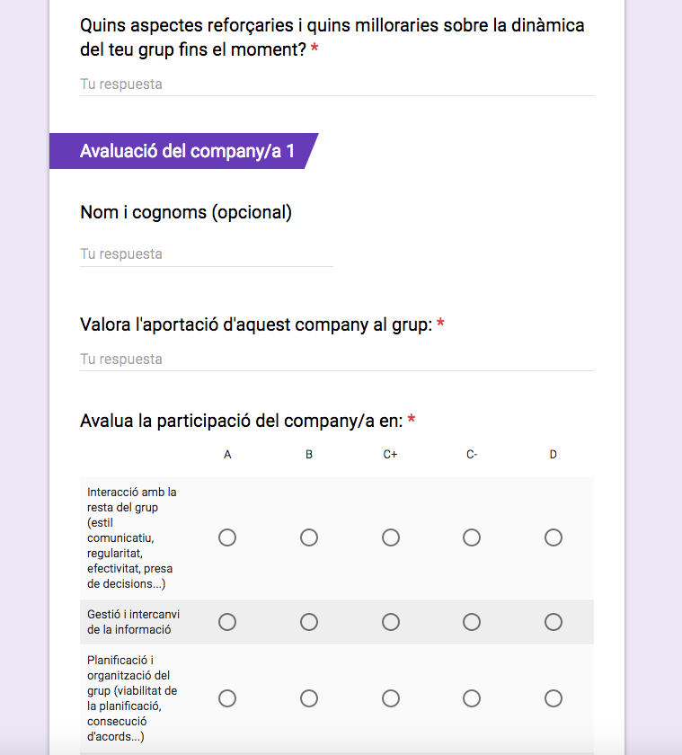Viewport: 682px width, 755px height.
Task: Mark C+ for Planificació i organització del grup
Action: click(391, 698)
